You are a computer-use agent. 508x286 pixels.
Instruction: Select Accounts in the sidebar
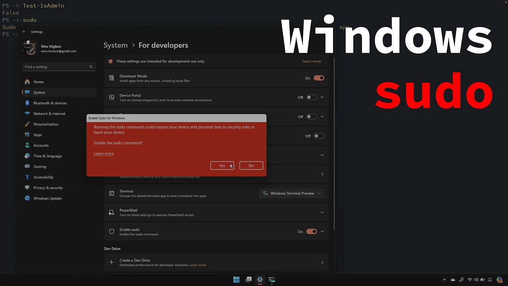(41, 145)
